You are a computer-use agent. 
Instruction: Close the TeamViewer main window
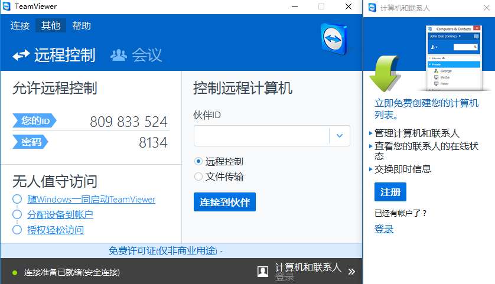pyautogui.click(x=349, y=6)
